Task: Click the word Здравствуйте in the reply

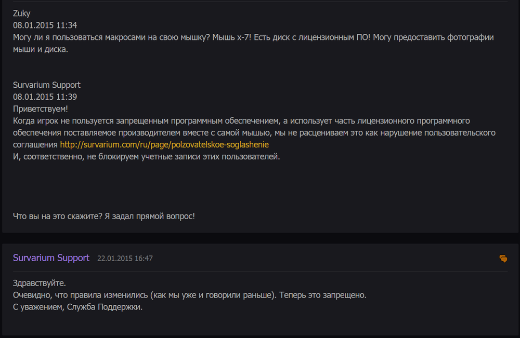Action: 40,283
